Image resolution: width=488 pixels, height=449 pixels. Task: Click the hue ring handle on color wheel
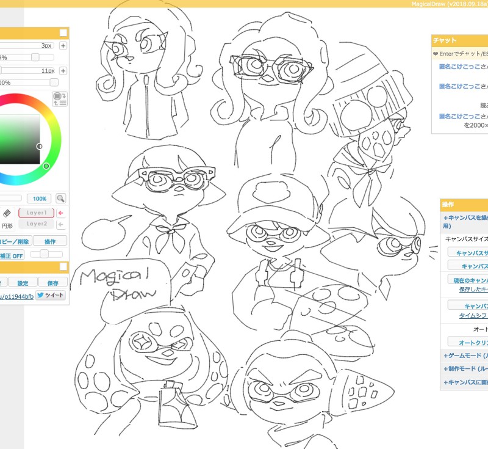[46, 166]
